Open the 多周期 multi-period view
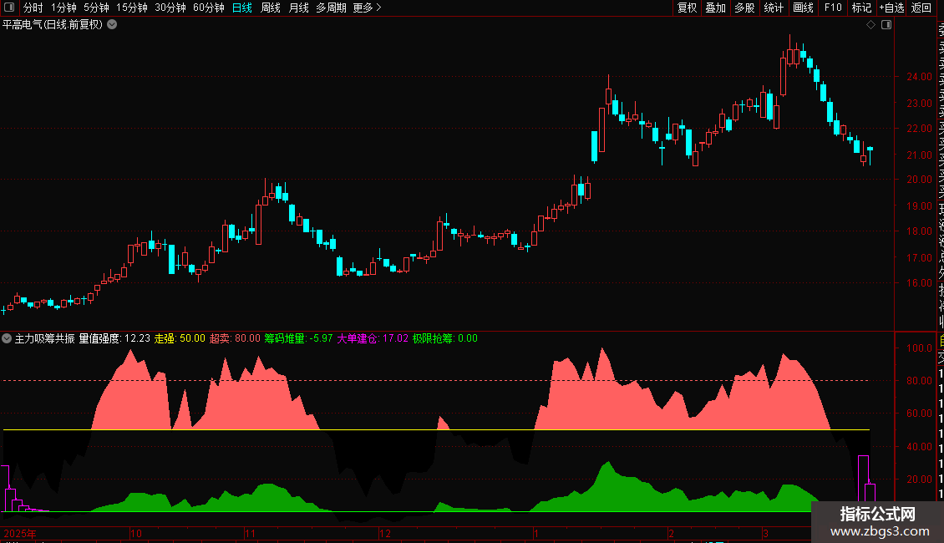 click(x=331, y=8)
